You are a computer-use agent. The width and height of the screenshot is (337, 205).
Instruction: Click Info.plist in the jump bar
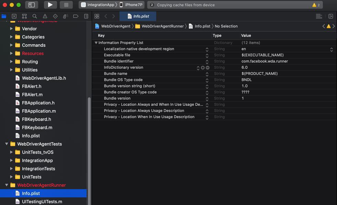click(199, 26)
